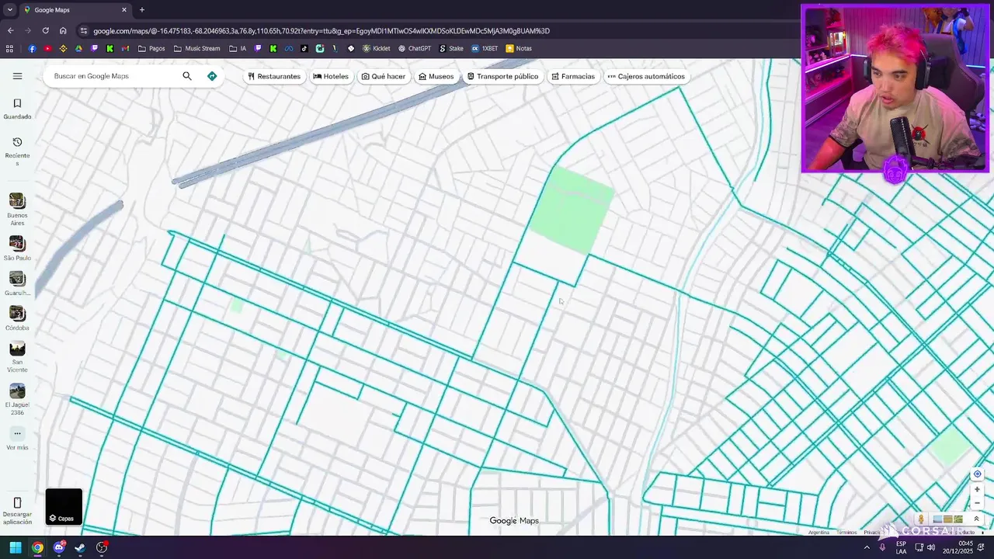Reload the Google Maps page
994x559 pixels.
click(46, 31)
